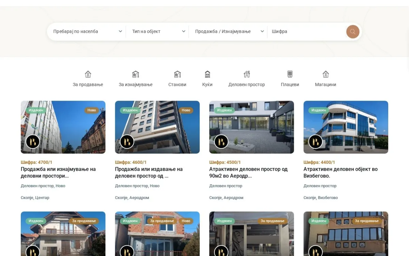Open listing titled Продажба или изнајмување на деловни простори
The image size is (409, 256).
[58, 173]
